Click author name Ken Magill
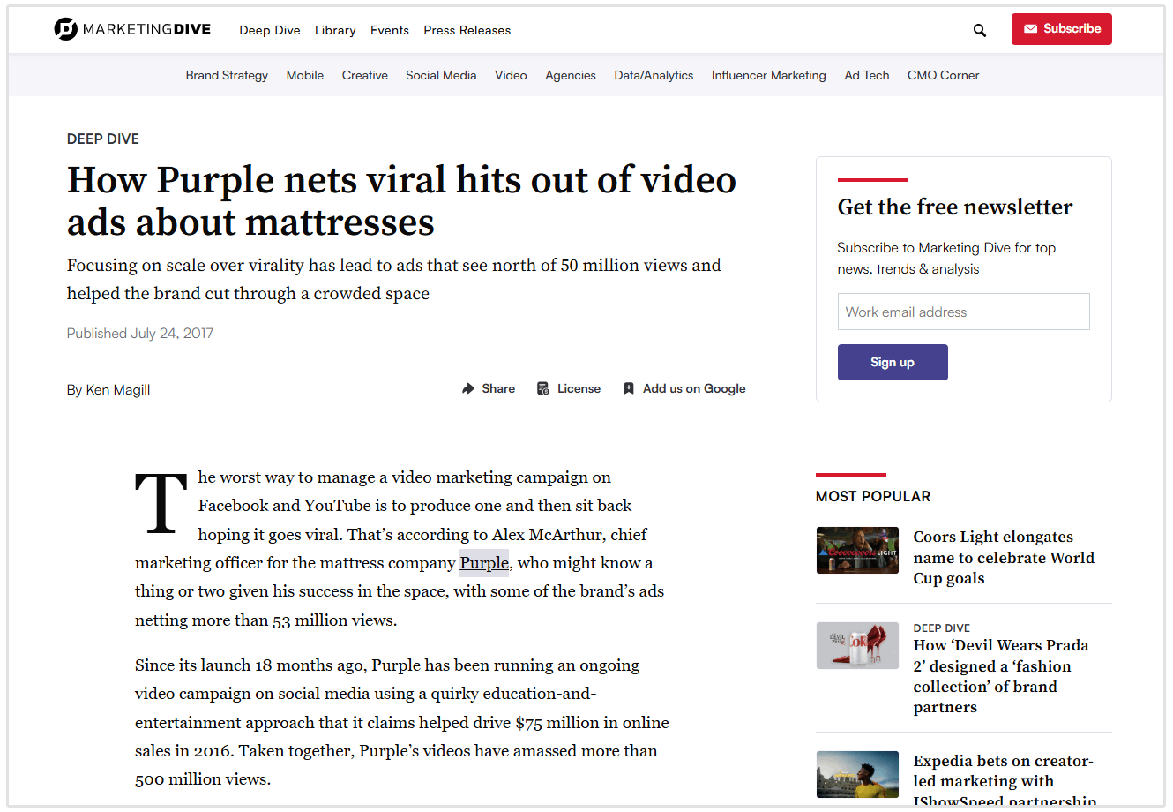Viewport: 1173px width, 812px height. pyautogui.click(x=118, y=389)
